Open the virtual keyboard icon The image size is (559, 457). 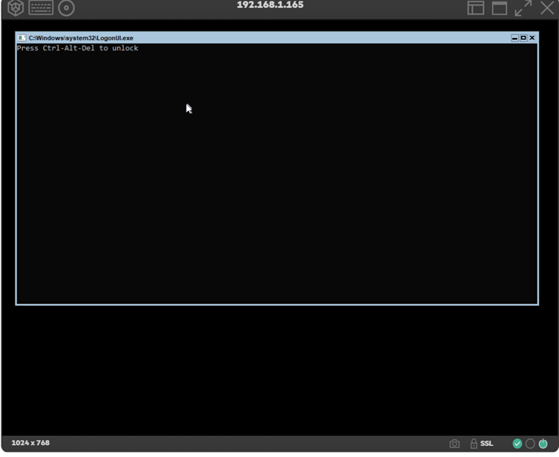click(41, 8)
